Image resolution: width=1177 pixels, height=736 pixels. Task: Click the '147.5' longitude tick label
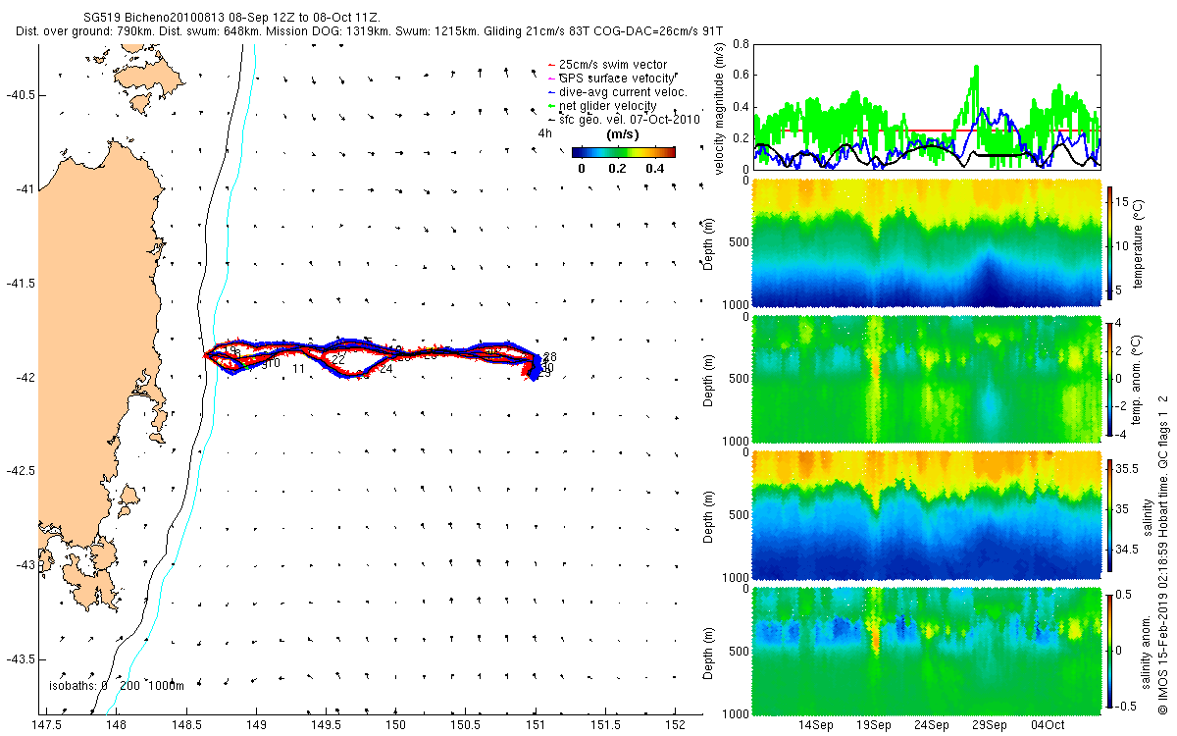point(46,725)
